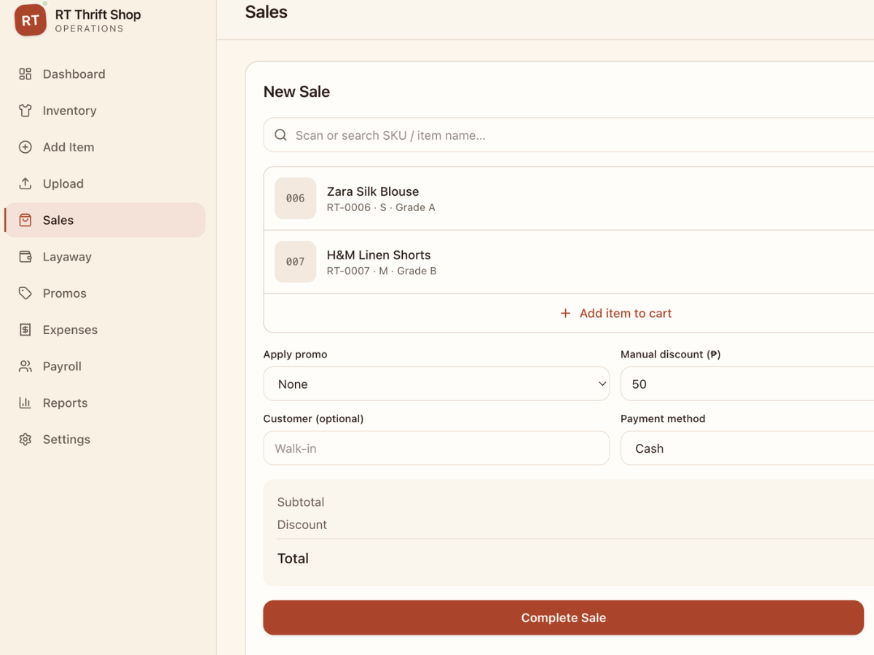Open the Dashboard grid icon
This screenshot has width=874, height=655.
pos(25,74)
